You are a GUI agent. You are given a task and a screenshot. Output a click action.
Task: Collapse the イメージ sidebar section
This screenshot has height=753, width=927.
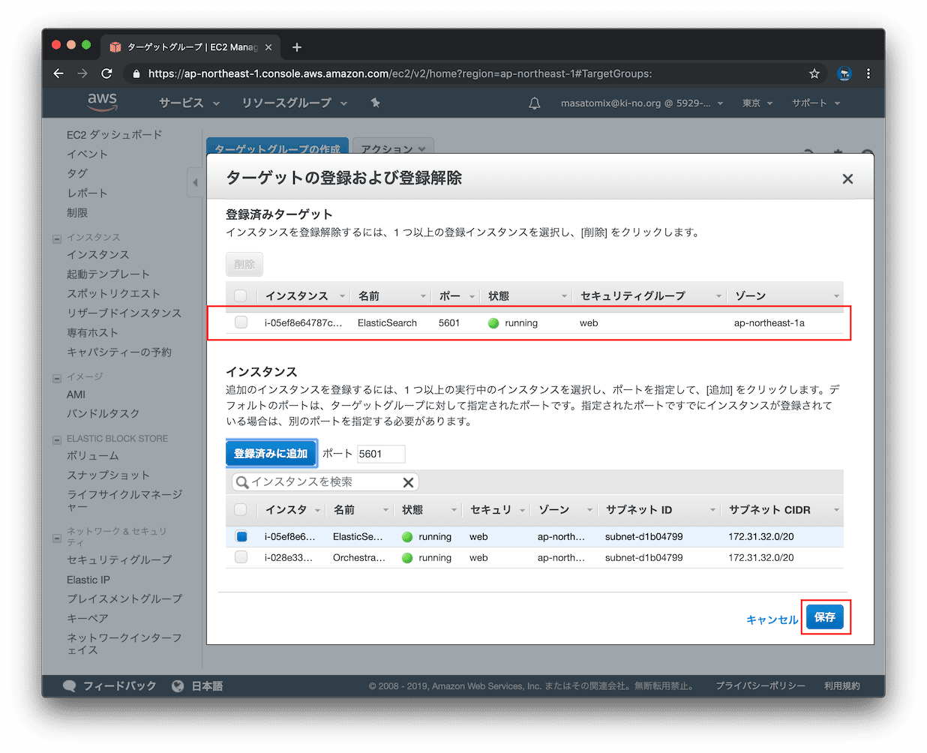tap(57, 379)
